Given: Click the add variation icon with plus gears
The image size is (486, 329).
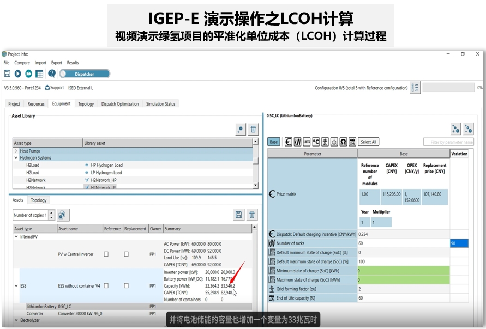Looking at the screenshot, I should [x=455, y=129].
